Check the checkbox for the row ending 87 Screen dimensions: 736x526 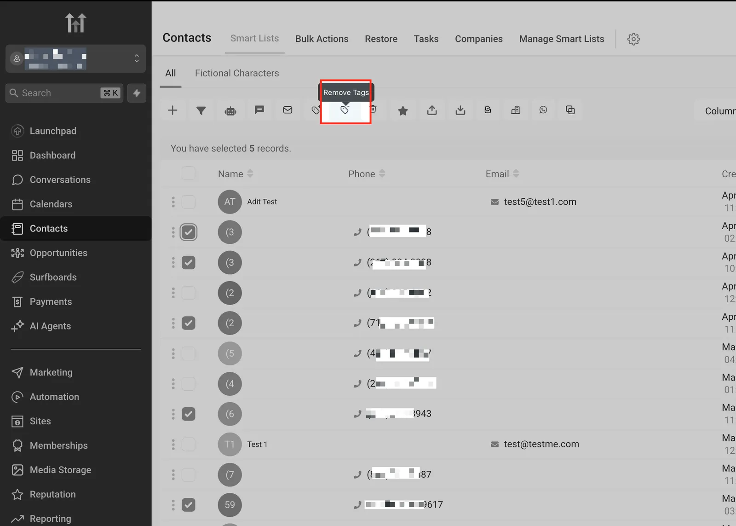click(189, 474)
